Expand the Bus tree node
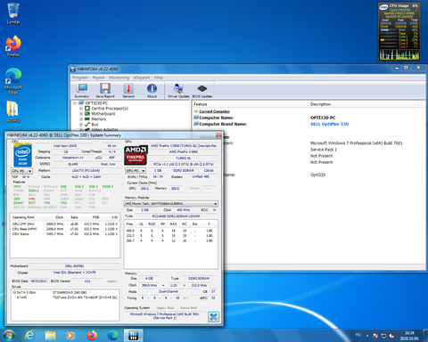 tap(81, 125)
